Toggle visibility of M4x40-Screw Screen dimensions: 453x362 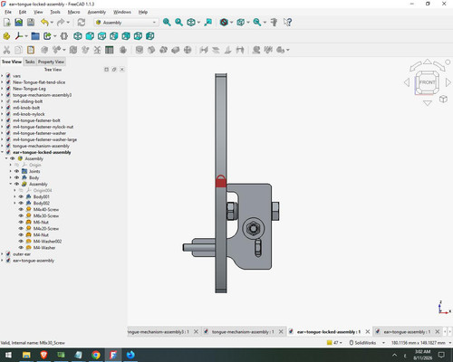(x=21, y=209)
